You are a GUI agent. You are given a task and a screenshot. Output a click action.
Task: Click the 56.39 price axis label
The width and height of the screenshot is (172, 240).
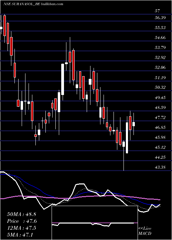pyautogui.click(x=160, y=18)
